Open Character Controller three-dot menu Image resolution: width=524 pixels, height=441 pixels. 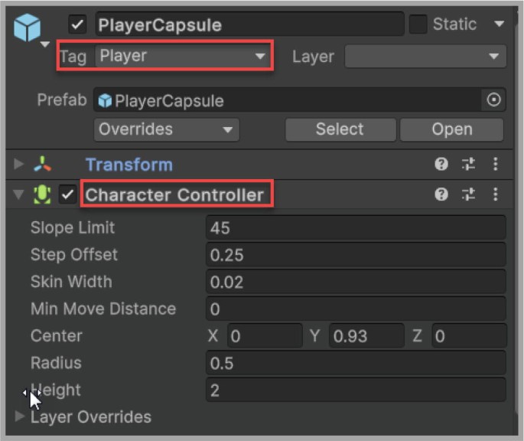tap(495, 194)
